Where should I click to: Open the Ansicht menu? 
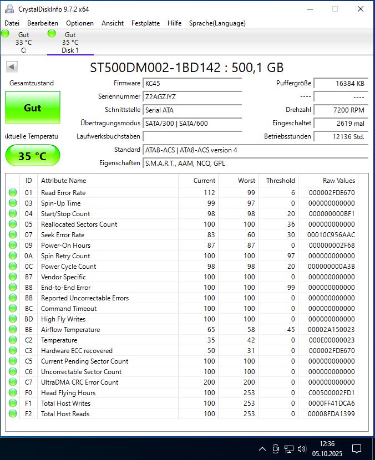[113, 23]
